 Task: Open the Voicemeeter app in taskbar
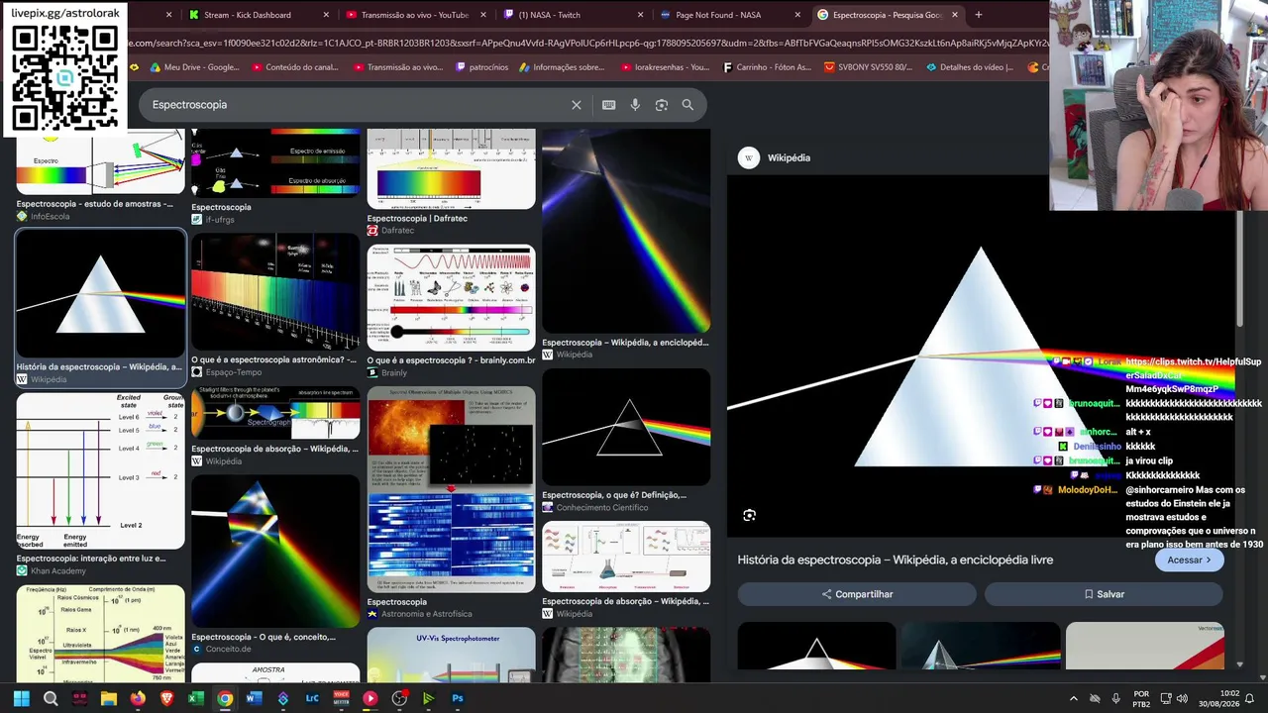pos(341,698)
